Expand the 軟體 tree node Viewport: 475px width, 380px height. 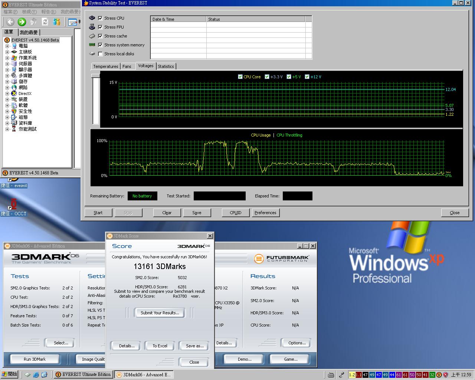(x=7, y=105)
